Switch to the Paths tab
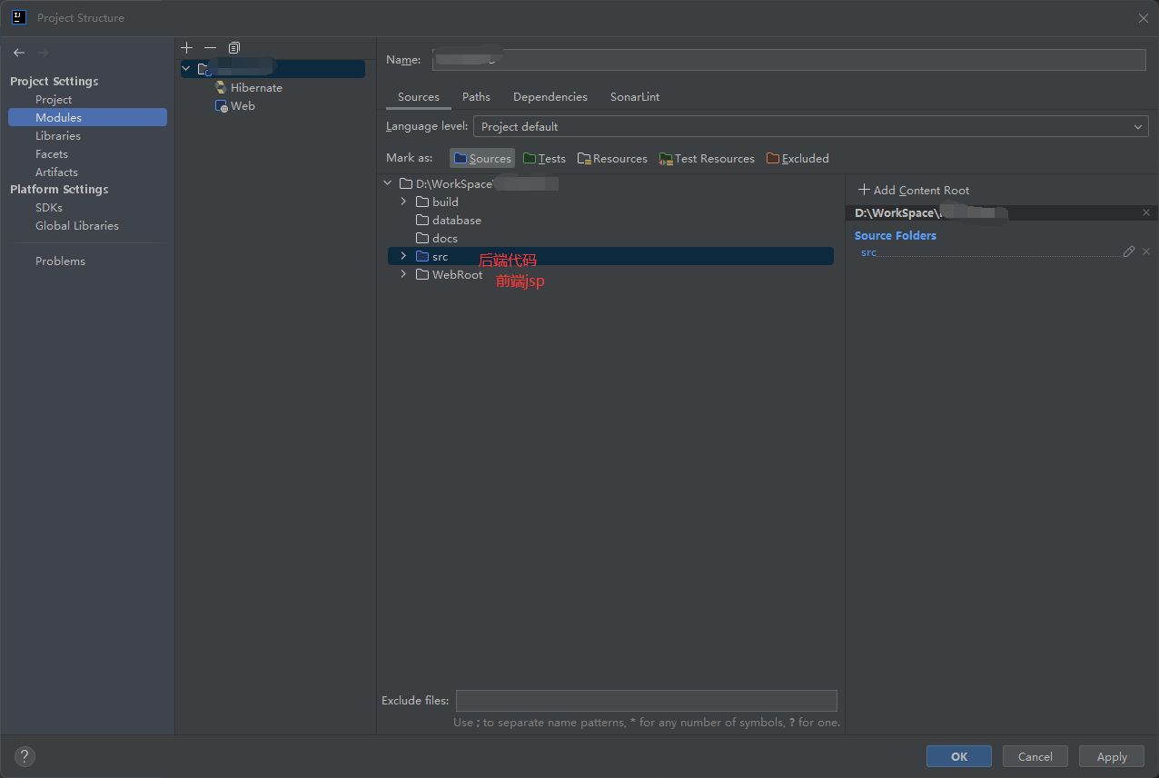The height and width of the screenshot is (778, 1159). coord(476,96)
